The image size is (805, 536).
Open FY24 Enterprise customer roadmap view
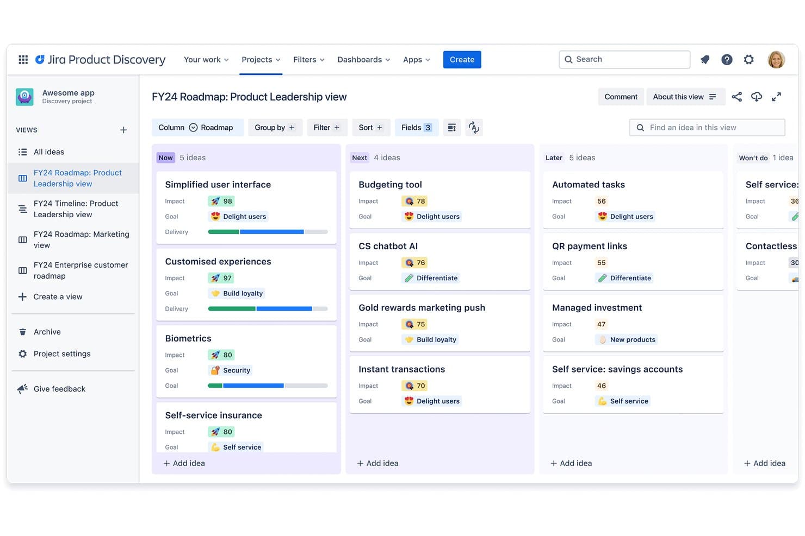73,270
